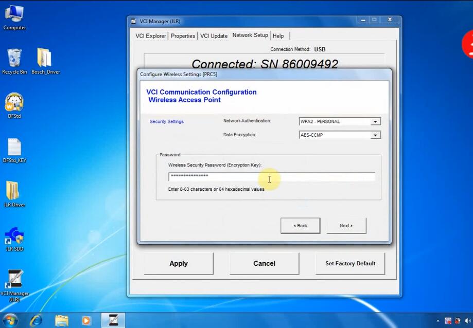Select the JLR SDD desktop shortcut
The height and width of the screenshot is (328, 473).
14,239
